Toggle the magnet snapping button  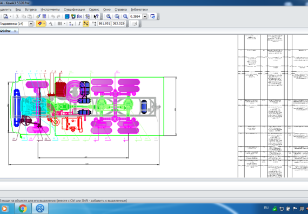pyautogui.click(x=39, y=24)
